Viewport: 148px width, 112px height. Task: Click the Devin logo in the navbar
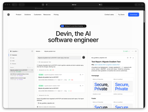coord(8,15)
